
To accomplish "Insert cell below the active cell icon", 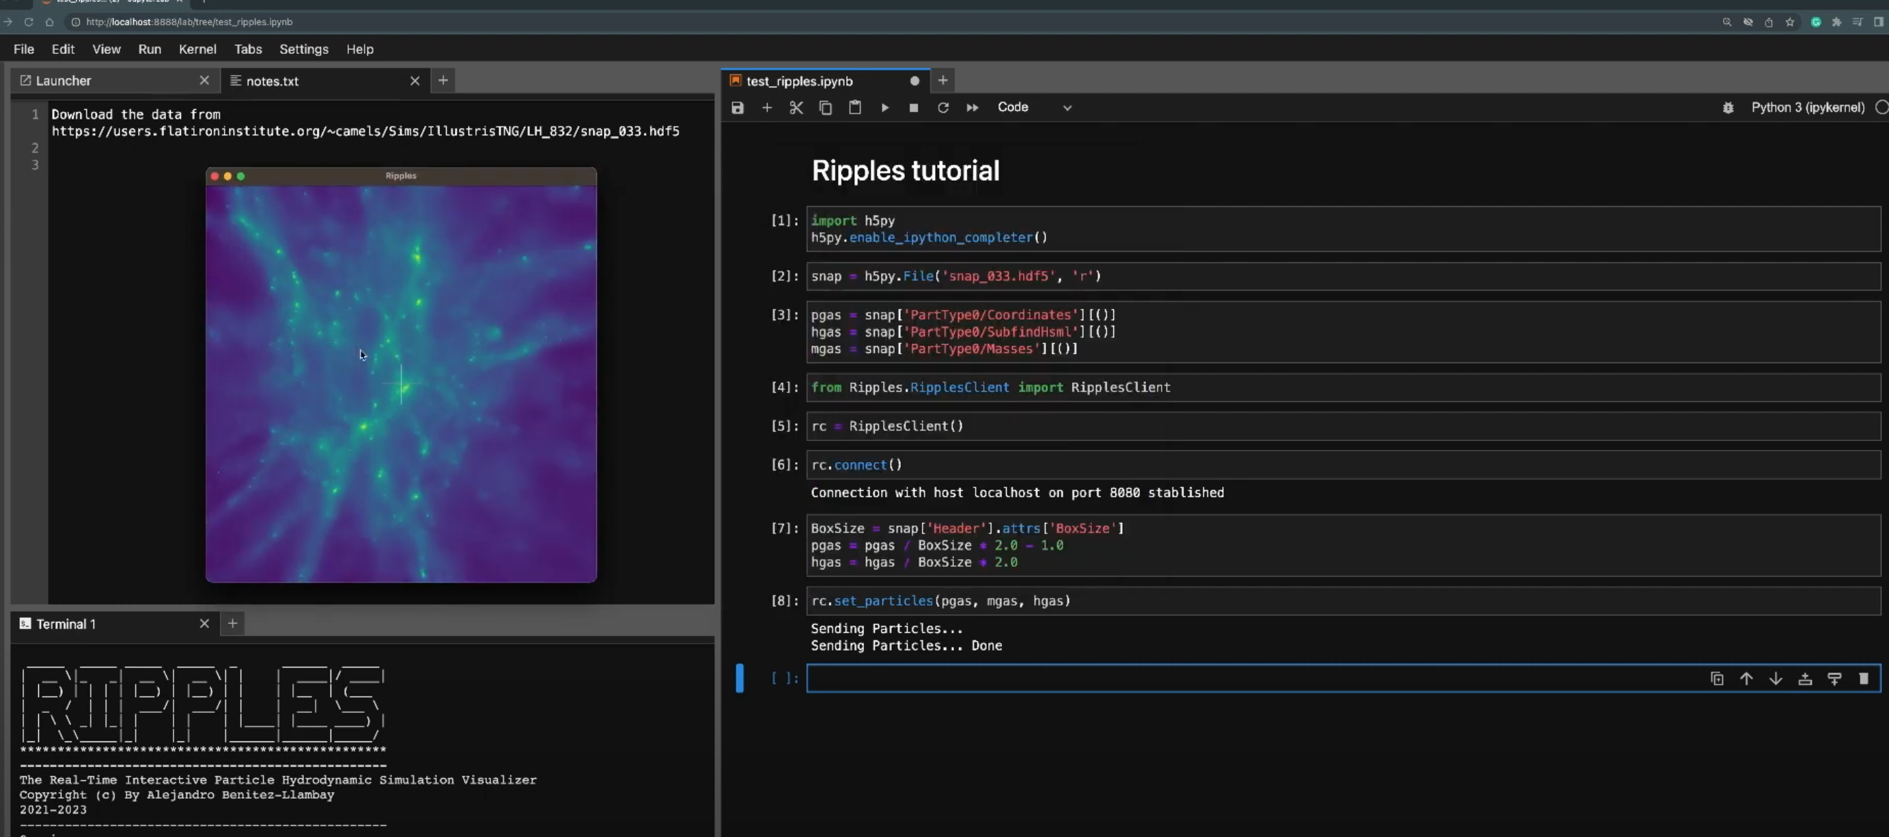I will (x=1834, y=679).
